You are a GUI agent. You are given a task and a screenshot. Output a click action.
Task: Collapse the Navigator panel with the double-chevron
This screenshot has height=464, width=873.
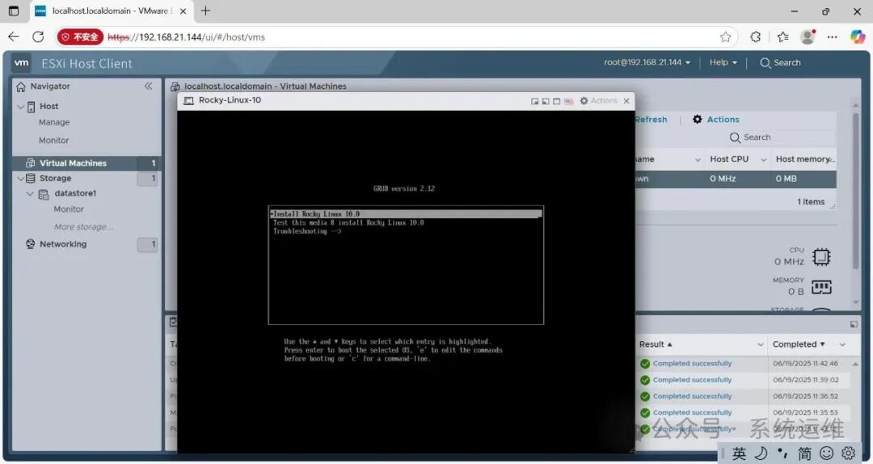click(148, 86)
